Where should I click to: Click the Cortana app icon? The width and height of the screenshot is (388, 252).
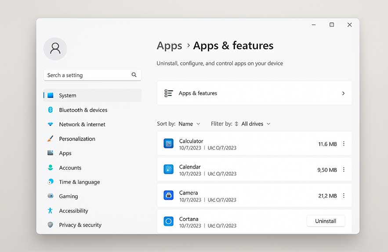click(x=168, y=221)
